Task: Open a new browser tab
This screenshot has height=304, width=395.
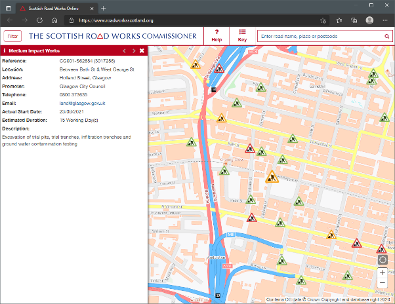Action: tap(103, 9)
